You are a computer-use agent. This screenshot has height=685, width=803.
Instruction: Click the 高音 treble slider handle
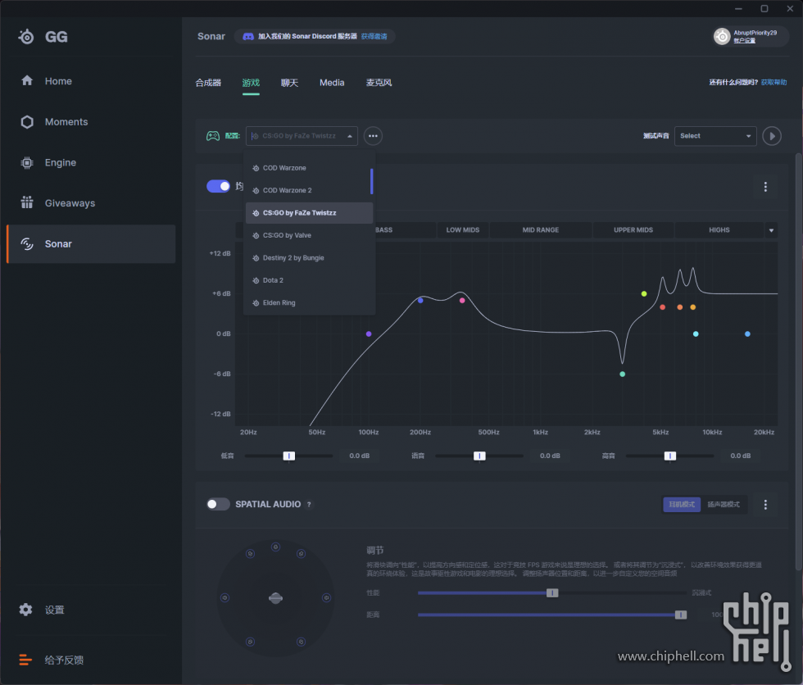pos(670,456)
